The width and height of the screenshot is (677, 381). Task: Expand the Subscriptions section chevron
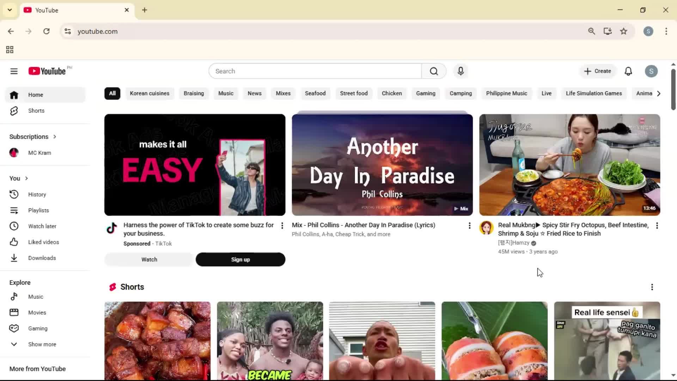pos(55,137)
